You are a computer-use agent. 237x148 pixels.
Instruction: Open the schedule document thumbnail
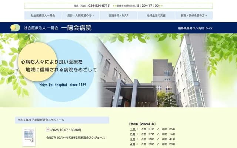29,137
